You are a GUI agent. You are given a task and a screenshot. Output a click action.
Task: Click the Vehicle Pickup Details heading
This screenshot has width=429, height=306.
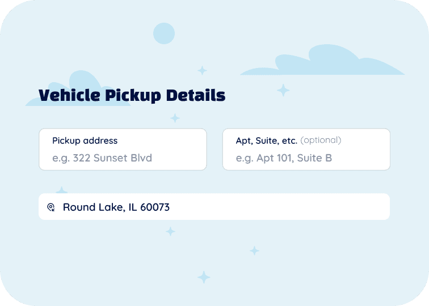tap(132, 95)
